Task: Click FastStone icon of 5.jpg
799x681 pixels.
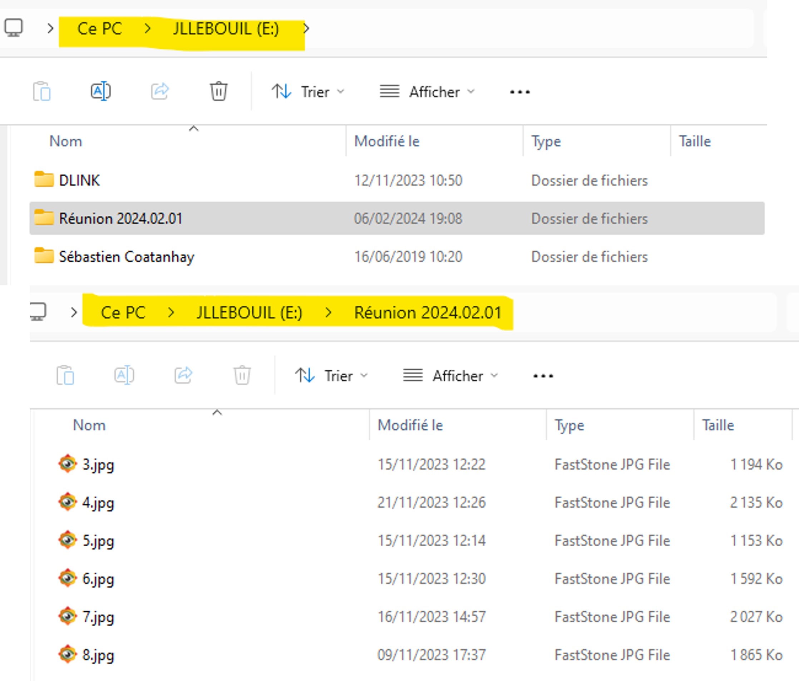Action: coord(68,539)
